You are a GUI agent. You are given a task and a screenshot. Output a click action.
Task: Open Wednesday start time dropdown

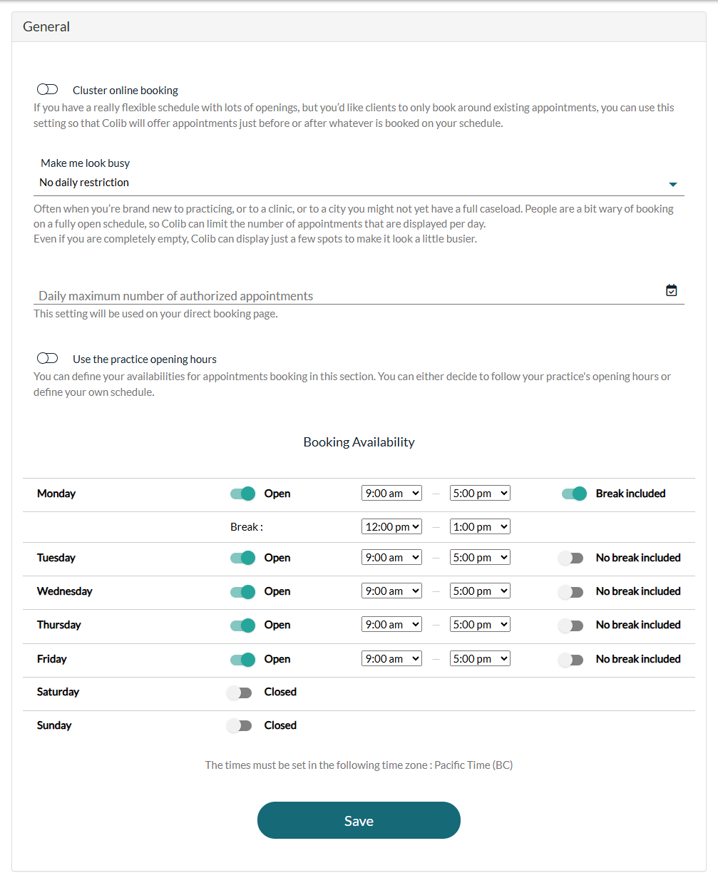391,591
